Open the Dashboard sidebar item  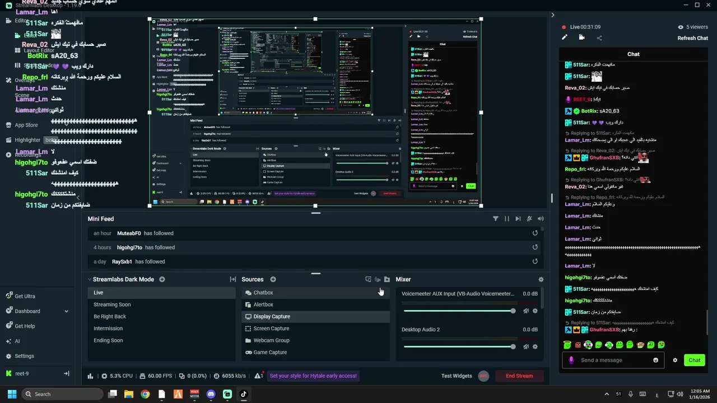22,311
